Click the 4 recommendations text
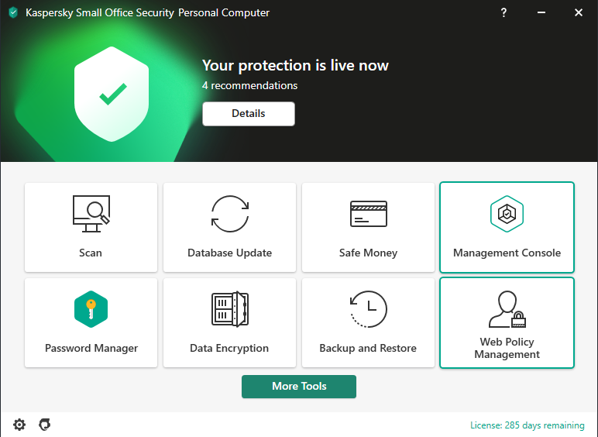598x437 pixels. [249, 85]
